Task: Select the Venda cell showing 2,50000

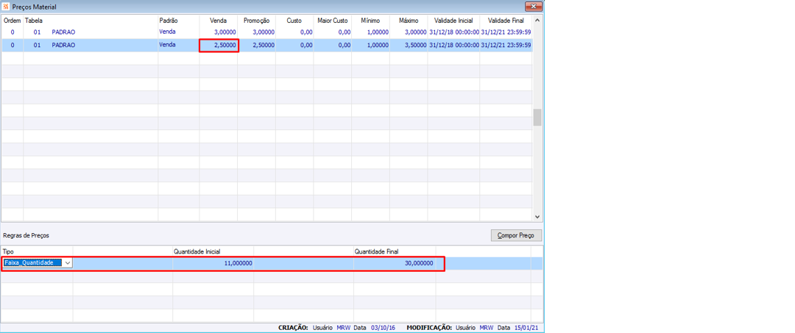Action: tap(219, 45)
